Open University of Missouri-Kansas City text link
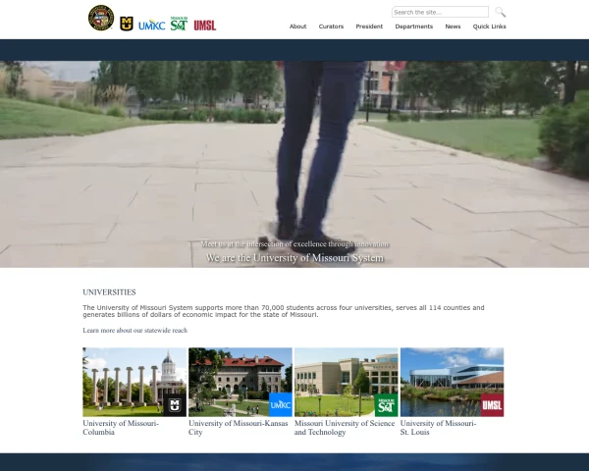Image resolution: width=589 pixels, height=471 pixels. (239, 428)
